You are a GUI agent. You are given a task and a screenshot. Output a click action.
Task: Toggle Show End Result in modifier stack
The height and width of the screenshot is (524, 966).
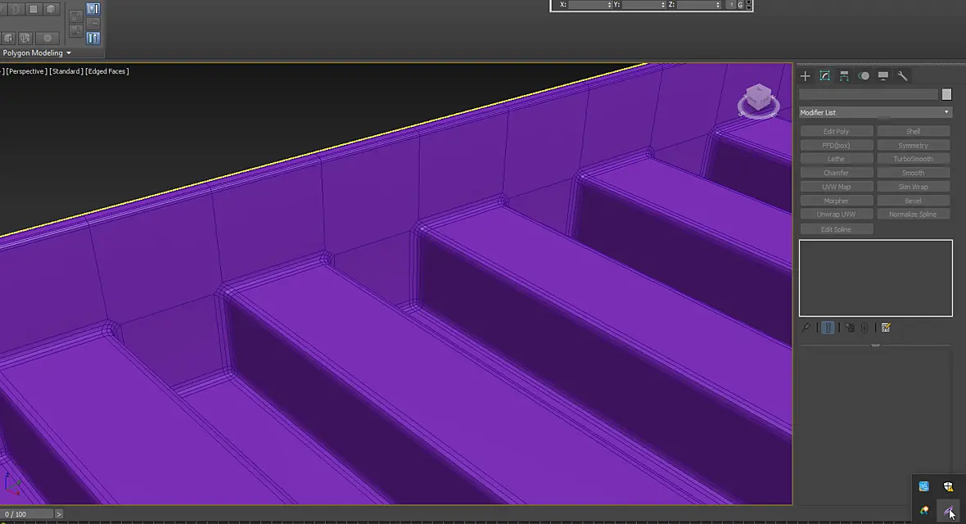pos(828,327)
